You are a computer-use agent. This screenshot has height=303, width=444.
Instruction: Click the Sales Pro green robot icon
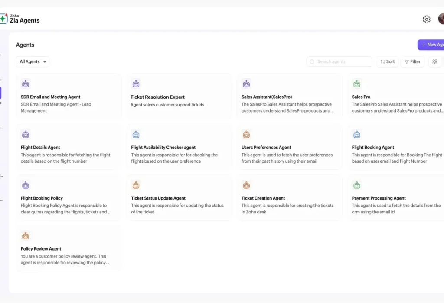[357, 84]
